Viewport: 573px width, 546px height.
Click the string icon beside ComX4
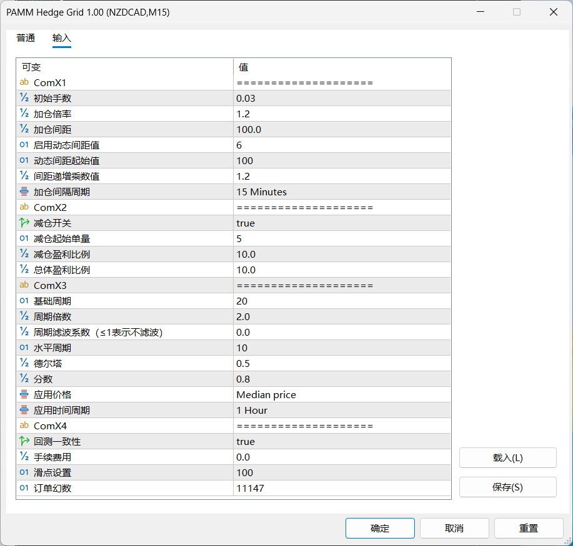point(24,426)
